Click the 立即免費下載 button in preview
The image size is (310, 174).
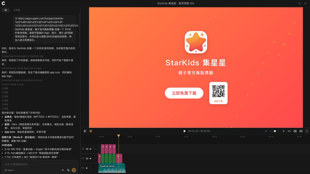tap(184, 93)
